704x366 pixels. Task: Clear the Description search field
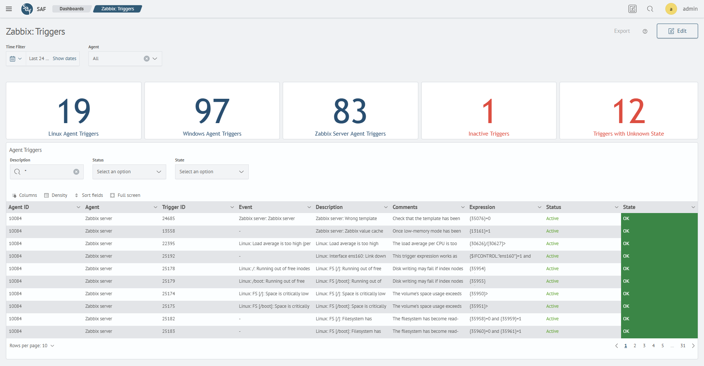pyautogui.click(x=76, y=172)
